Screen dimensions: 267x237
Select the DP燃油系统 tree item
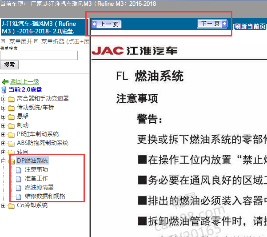[x=32, y=161]
